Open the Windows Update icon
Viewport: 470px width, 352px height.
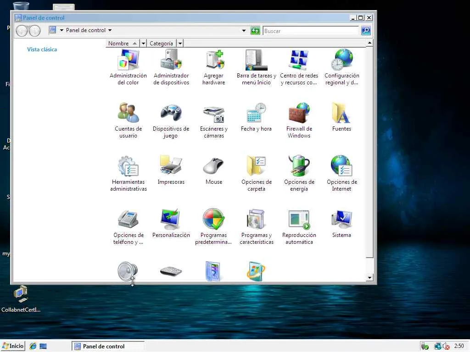pyautogui.click(x=256, y=271)
